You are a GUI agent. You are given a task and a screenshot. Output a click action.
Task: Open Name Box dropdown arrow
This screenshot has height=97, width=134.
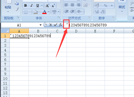[40, 25]
